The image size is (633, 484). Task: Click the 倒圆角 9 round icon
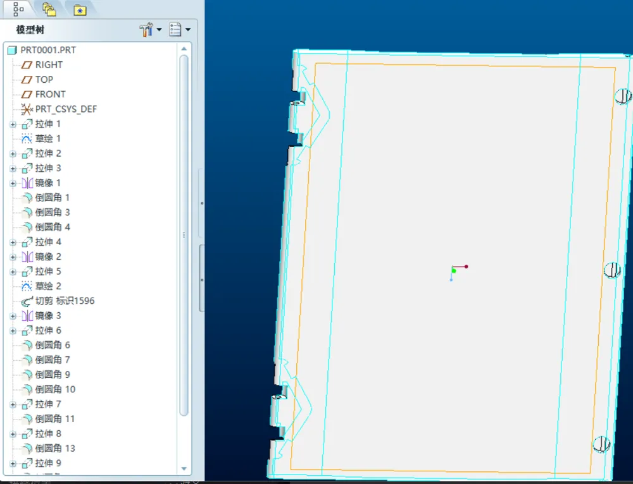point(27,375)
